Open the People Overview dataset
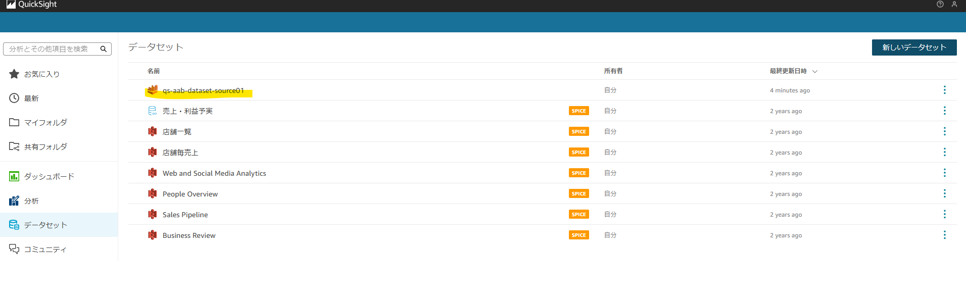 pos(190,194)
